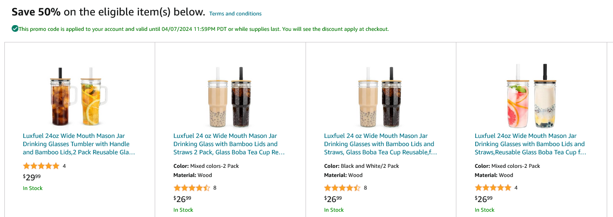Screen dimensions: 613x217
Task: View the 4 reviews of the grapefruit glasses listing
Action: point(516,188)
